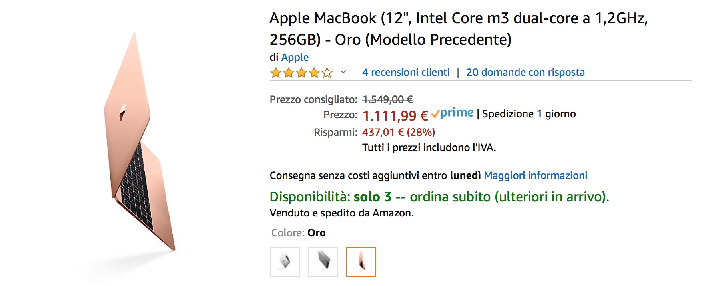Open the Apple brand link
Image resolution: width=706 pixels, height=286 pixels.
(x=295, y=57)
